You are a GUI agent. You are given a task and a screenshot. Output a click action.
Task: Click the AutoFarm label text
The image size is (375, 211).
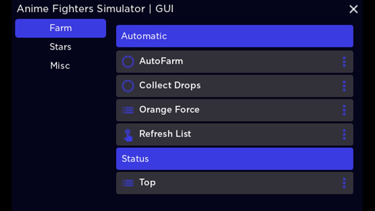tap(161, 61)
